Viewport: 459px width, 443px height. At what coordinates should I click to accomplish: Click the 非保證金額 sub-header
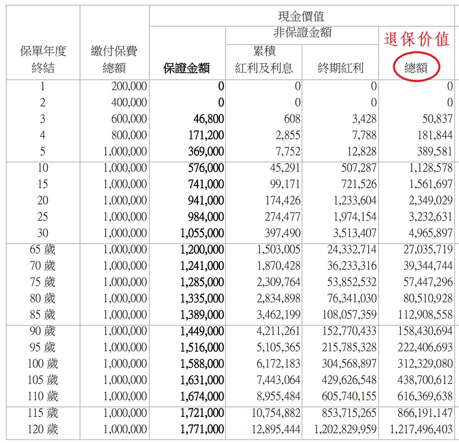point(301,34)
